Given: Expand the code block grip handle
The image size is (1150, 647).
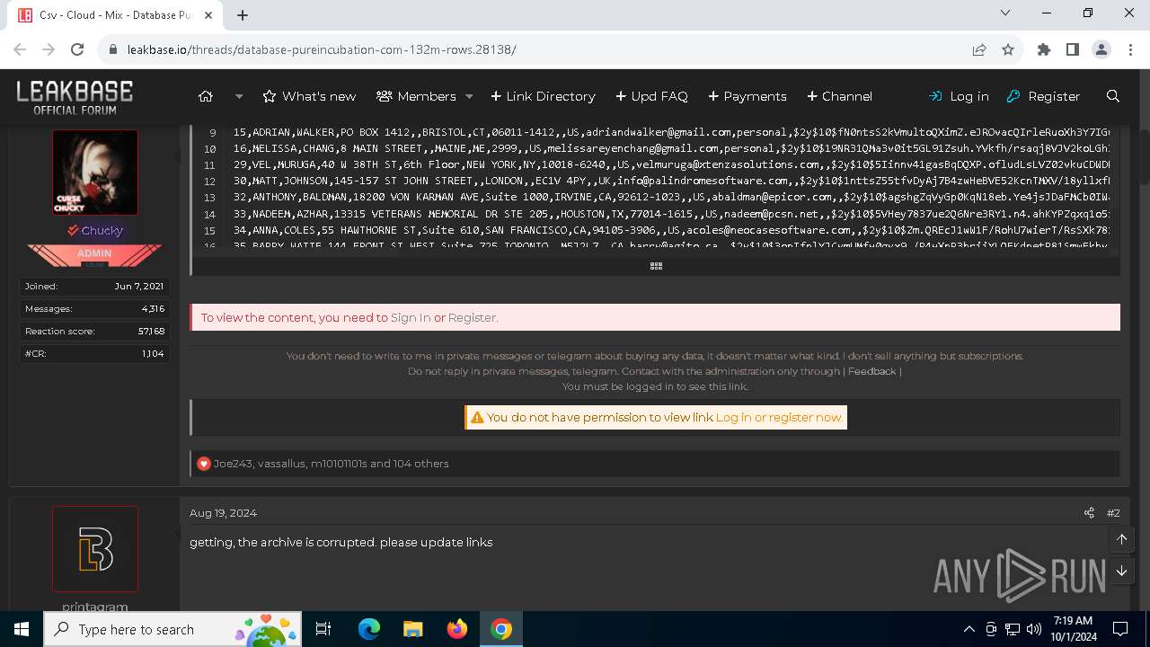Looking at the screenshot, I should click(x=656, y=266).
